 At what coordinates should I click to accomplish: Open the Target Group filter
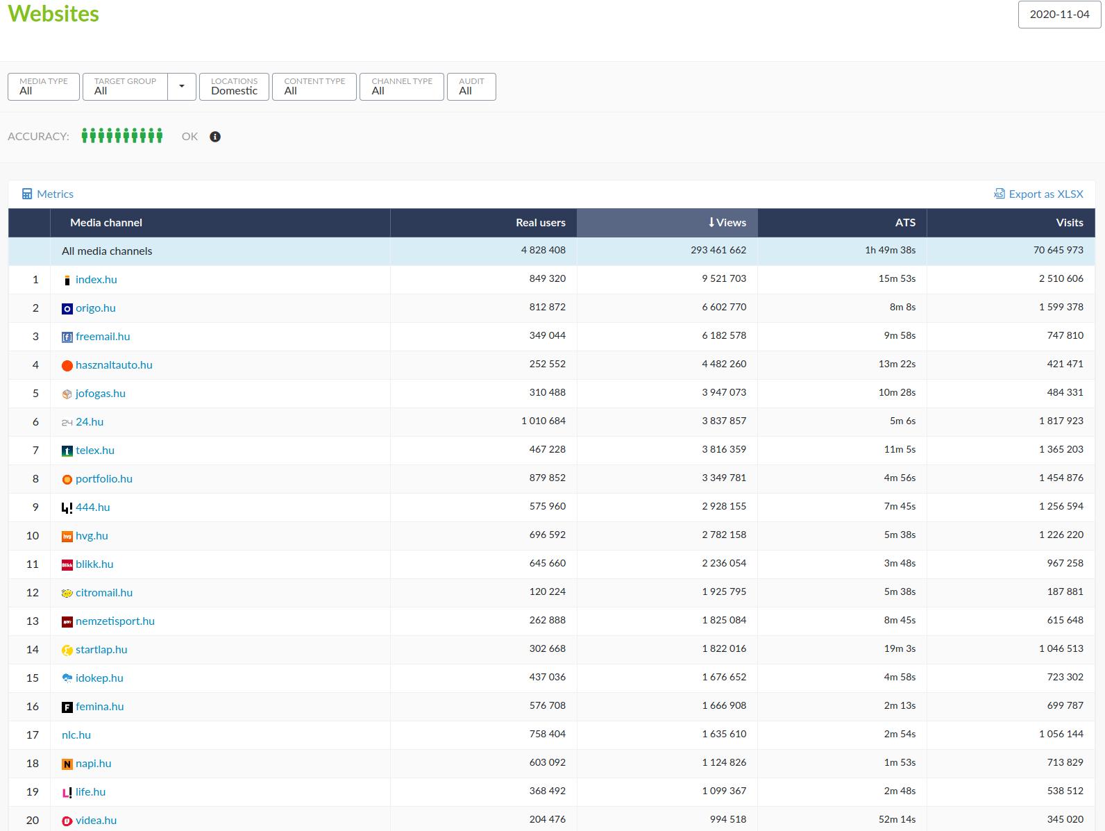[x=126, y=87]
